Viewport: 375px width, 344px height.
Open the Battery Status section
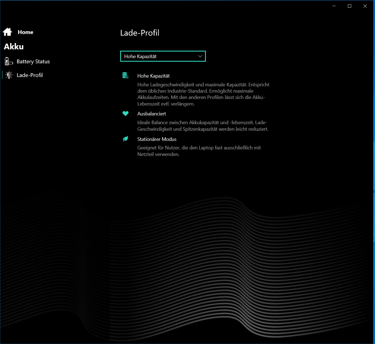tap(33, 61)
